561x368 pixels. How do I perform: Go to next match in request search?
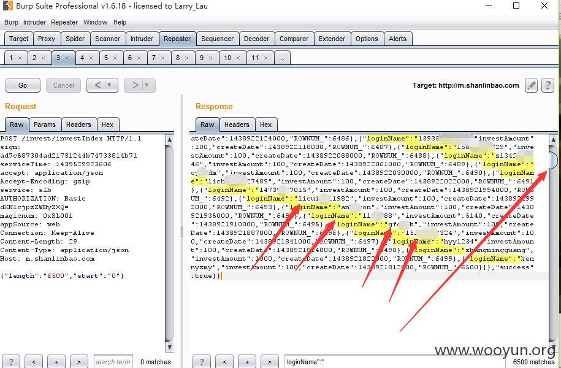point(78,361)
